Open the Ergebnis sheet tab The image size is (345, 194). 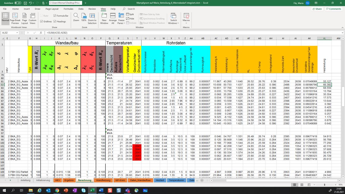coord(69,180)
